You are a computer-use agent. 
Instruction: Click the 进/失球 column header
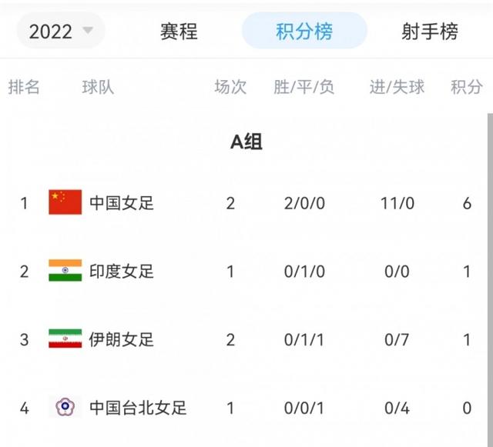coord(397,87)
